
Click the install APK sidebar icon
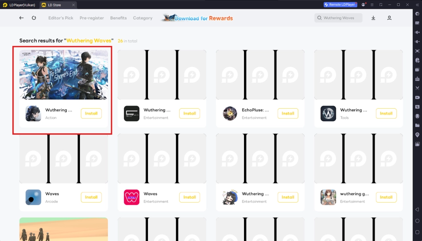tap(417, 79)
